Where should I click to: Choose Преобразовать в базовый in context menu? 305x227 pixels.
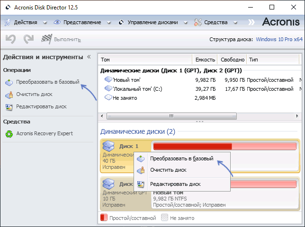tap(182, 158)
